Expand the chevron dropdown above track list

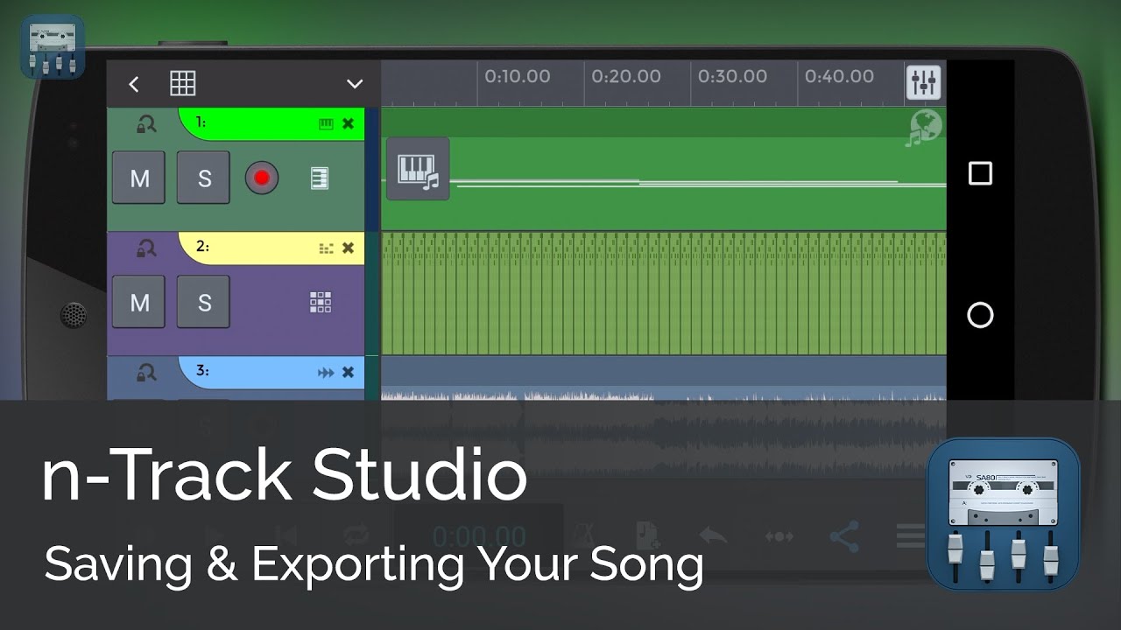(355, 84)
